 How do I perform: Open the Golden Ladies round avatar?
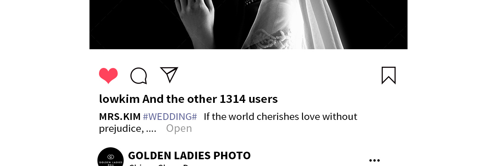point(111,157)
